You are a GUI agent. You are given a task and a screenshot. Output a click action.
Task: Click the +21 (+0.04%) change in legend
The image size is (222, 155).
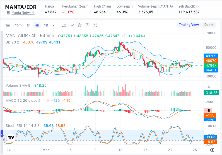(133, 36)
